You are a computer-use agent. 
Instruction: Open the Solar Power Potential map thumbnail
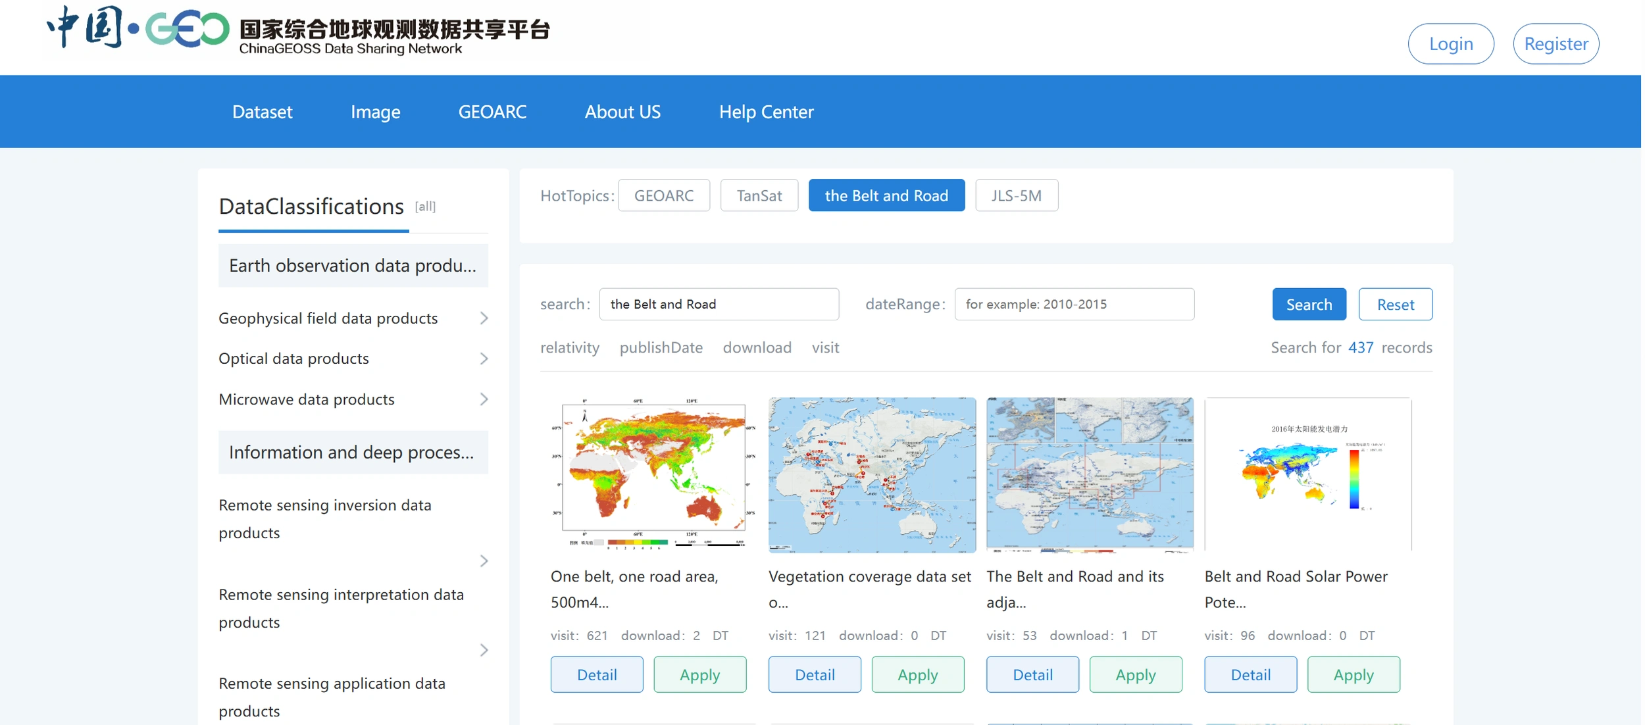1307,474
